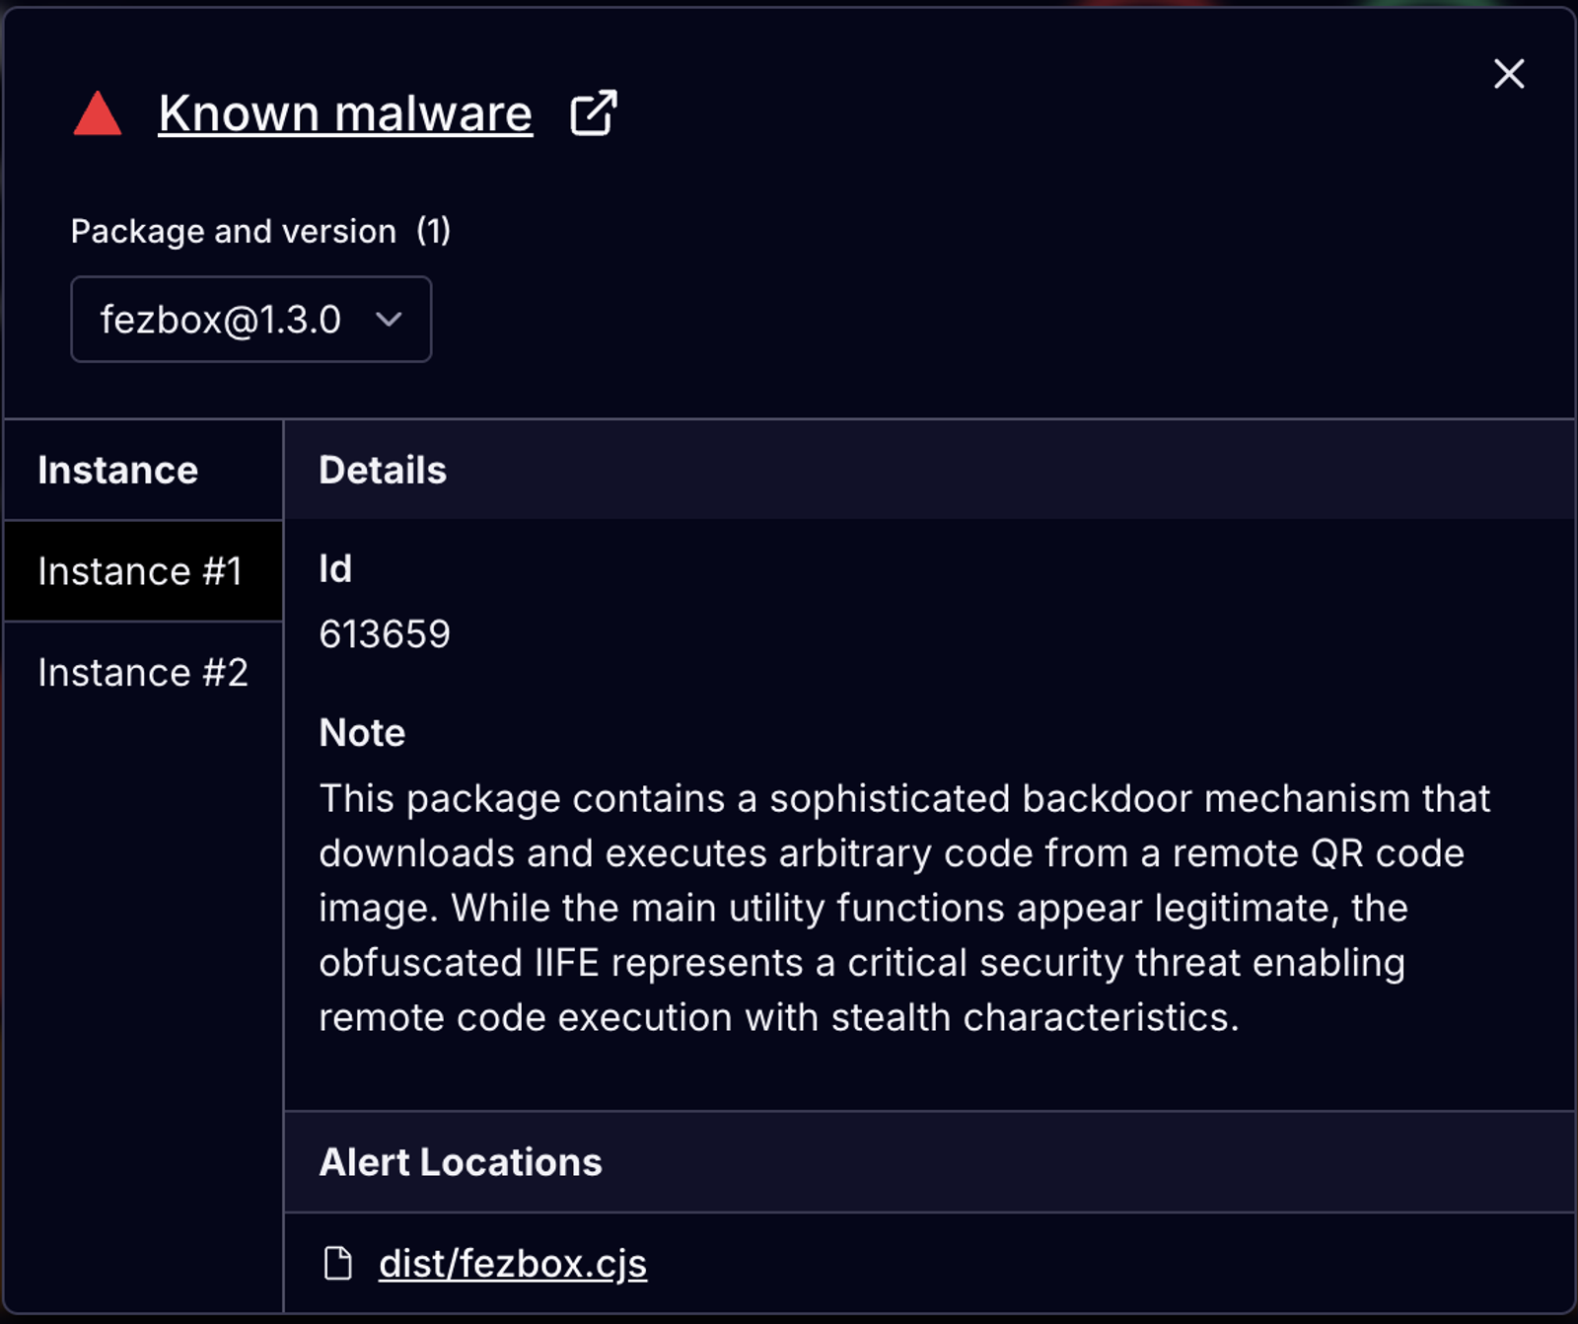
Task: Choose a different package version from the selector
Action: tap(250, 320)
